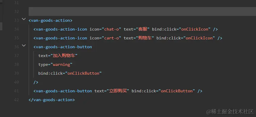Click van-goods-action-icon tag on line 34
This screenshot has width=256, height=117.
[61, 29]
